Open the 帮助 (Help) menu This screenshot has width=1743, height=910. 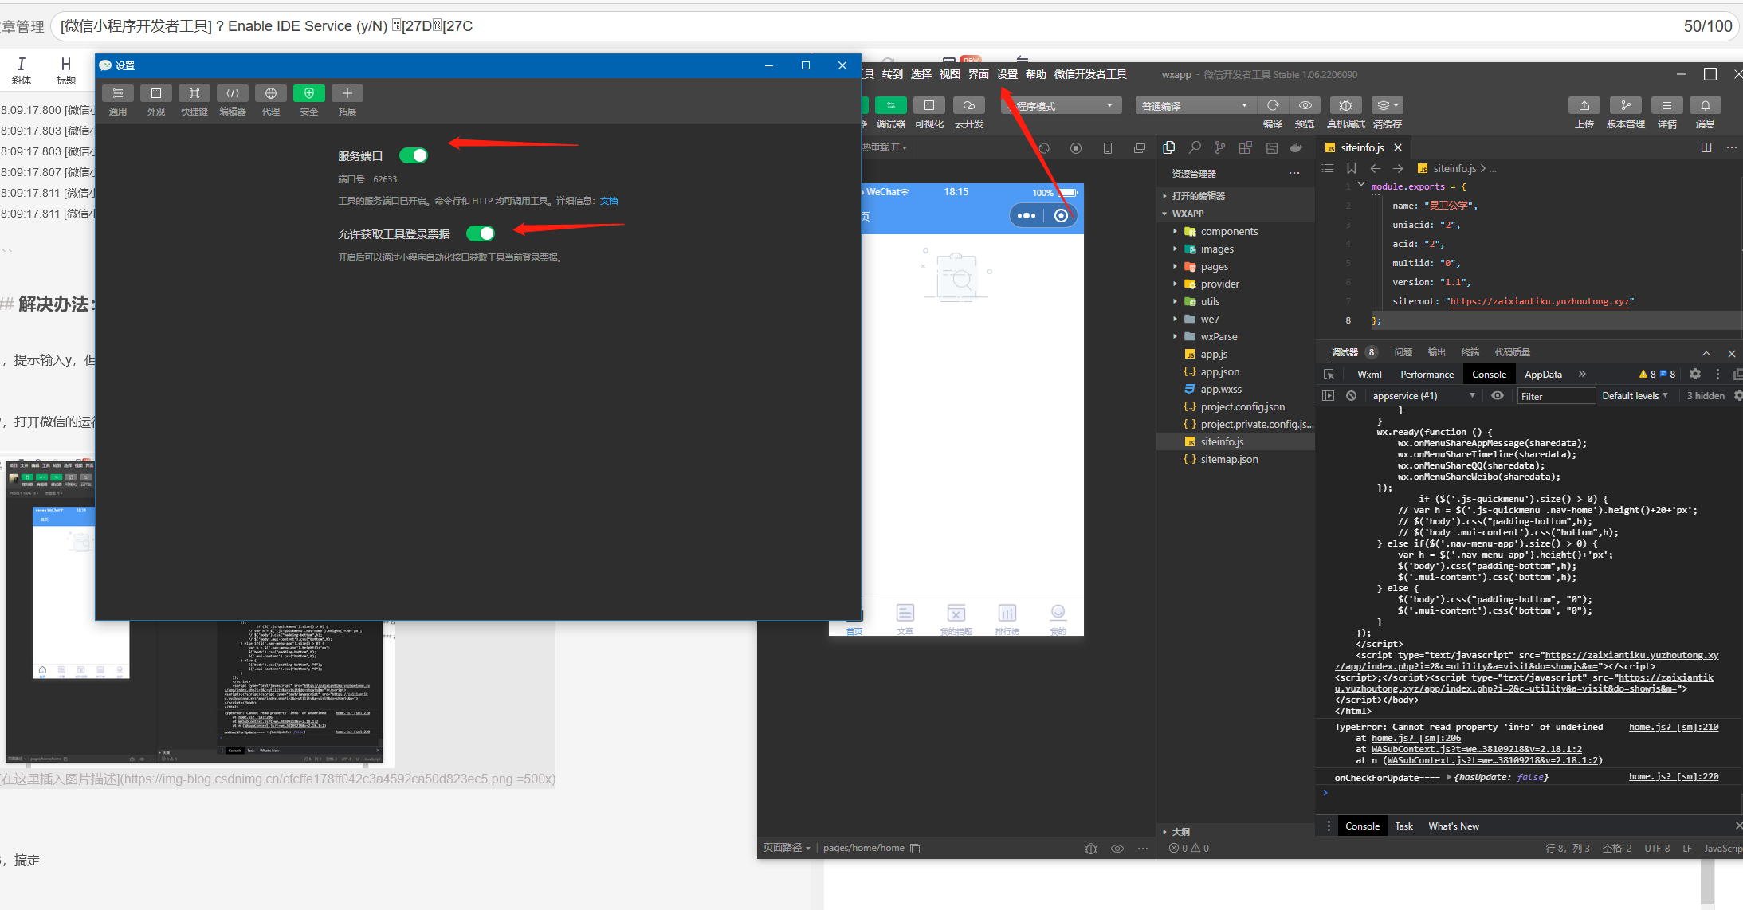[x=1036, y=74]
